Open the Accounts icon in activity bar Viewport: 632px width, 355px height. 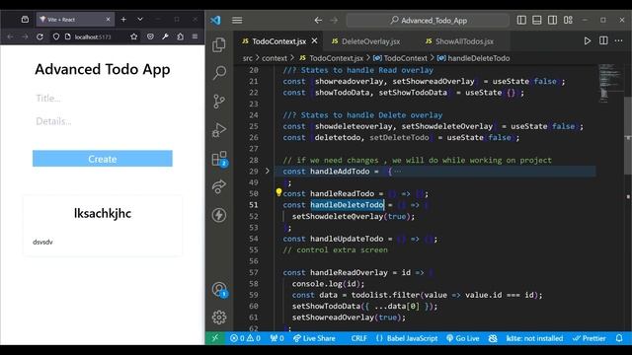[219, 289]
